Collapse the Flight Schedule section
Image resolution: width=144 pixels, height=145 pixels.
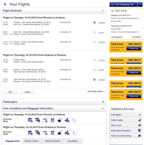103,11
